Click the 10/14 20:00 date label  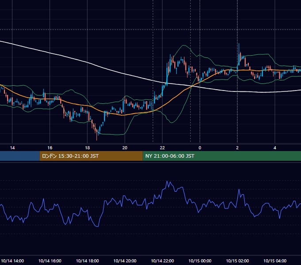point(125,261)
